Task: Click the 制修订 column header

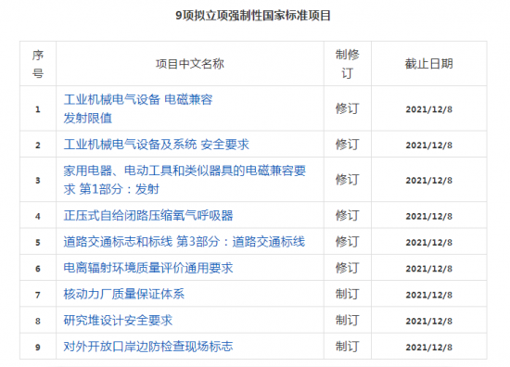Action: (348, 64)
